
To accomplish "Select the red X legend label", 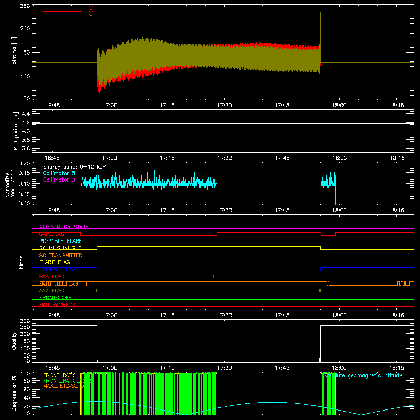I will tap(91, 9).
